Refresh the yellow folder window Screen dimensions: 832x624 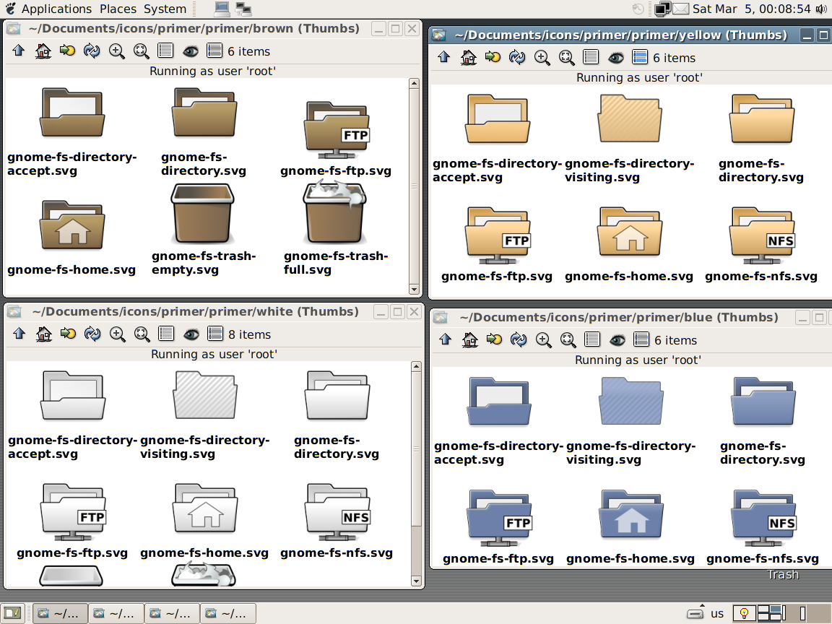click(x=517, y=57)
